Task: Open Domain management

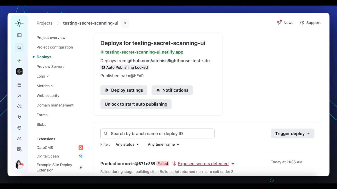Action: (55, 105)
